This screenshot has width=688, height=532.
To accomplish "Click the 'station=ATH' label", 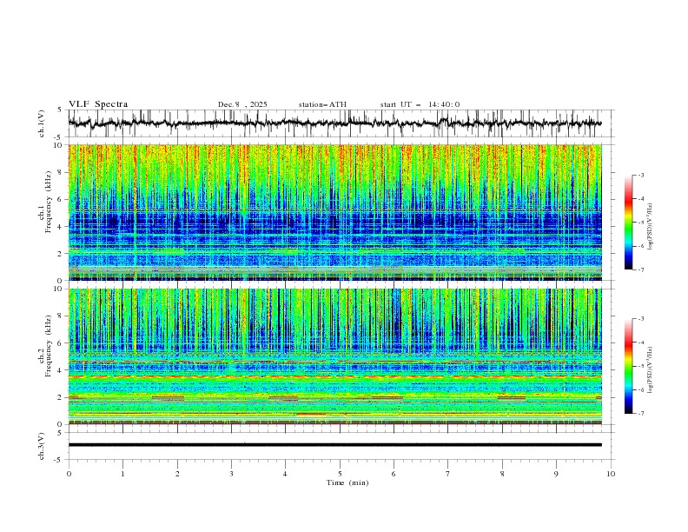I will 322,104.
